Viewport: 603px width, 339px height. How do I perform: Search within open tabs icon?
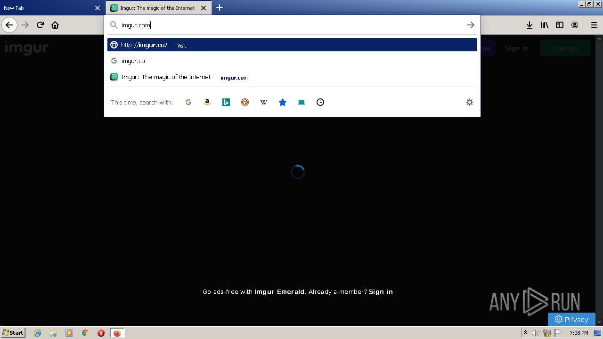click(301, 102)
